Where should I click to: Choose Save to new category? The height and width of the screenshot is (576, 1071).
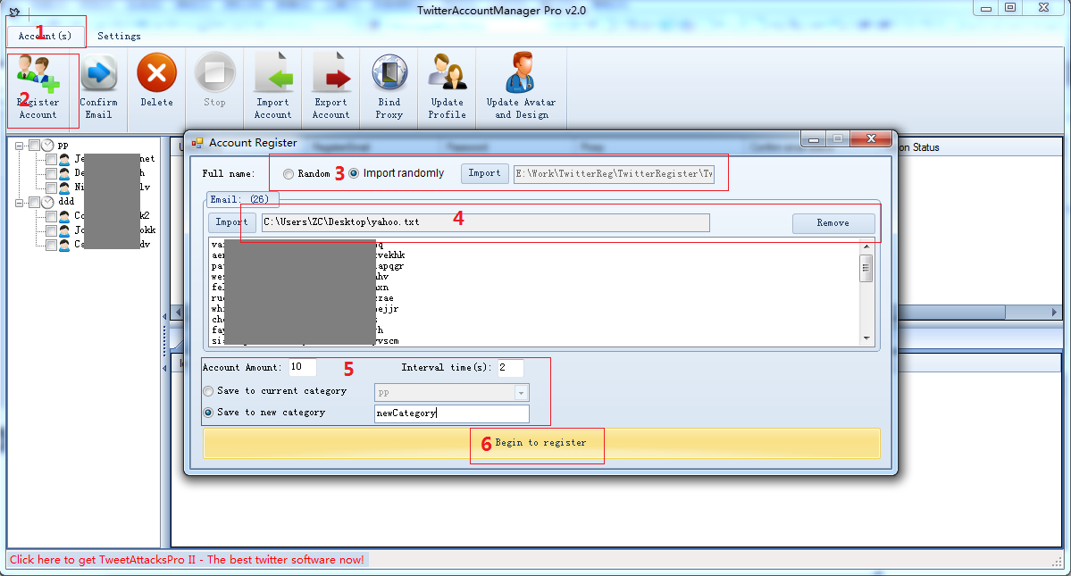(x=208, y=413)
